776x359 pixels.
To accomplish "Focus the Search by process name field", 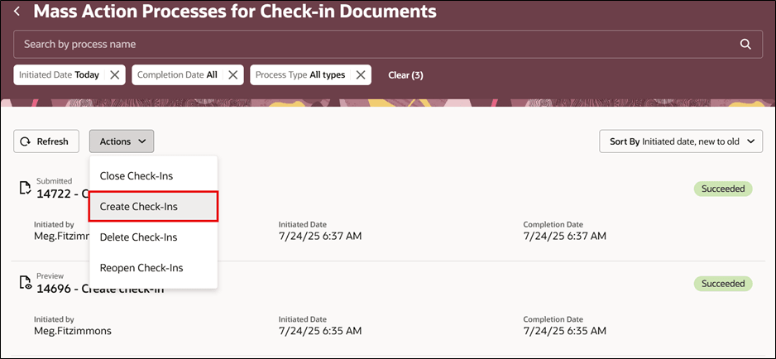I will [388, 44].
